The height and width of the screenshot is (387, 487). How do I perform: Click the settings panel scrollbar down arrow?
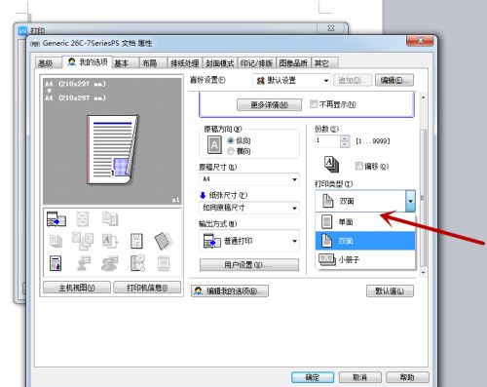coord(423,272)
